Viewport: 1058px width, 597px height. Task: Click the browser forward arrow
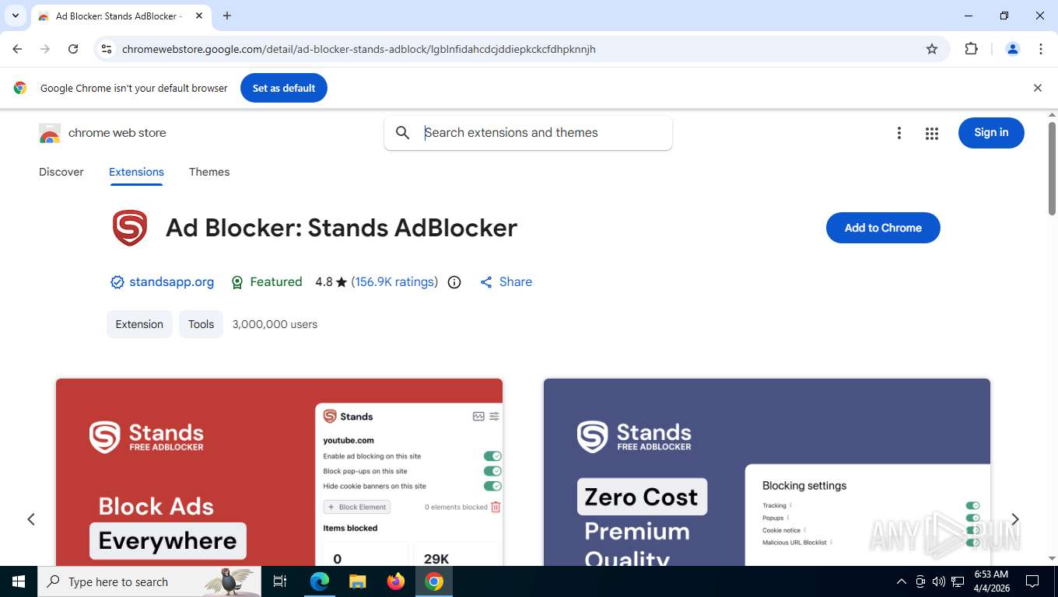(45, 49)
